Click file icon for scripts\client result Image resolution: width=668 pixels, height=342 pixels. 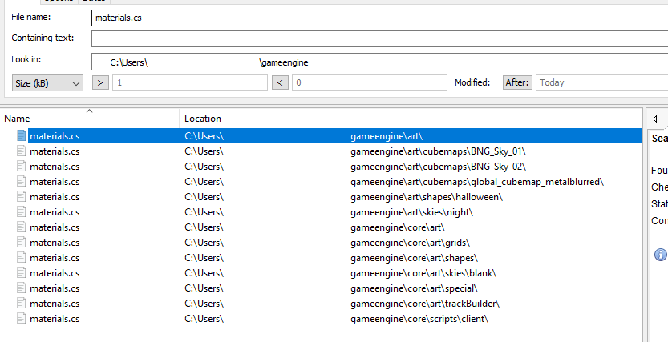(22, 319)
